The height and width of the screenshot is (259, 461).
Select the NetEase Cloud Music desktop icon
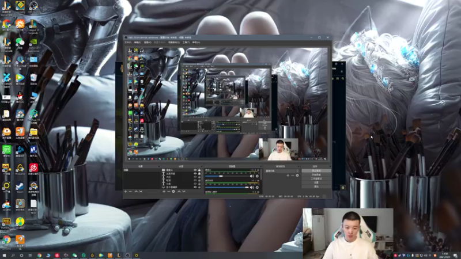[x=33, y=169]
